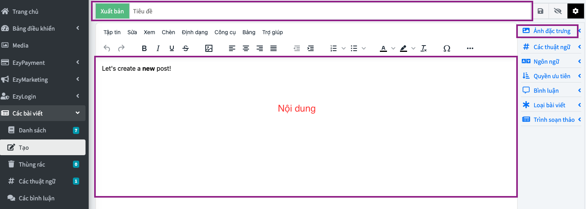Image resolution: width=586 pixels, height=209 pixels.
Task: Justify the text
Action: point(273,48)
